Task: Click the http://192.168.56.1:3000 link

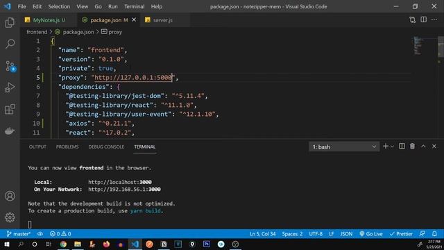Action: tap(124, 189)
